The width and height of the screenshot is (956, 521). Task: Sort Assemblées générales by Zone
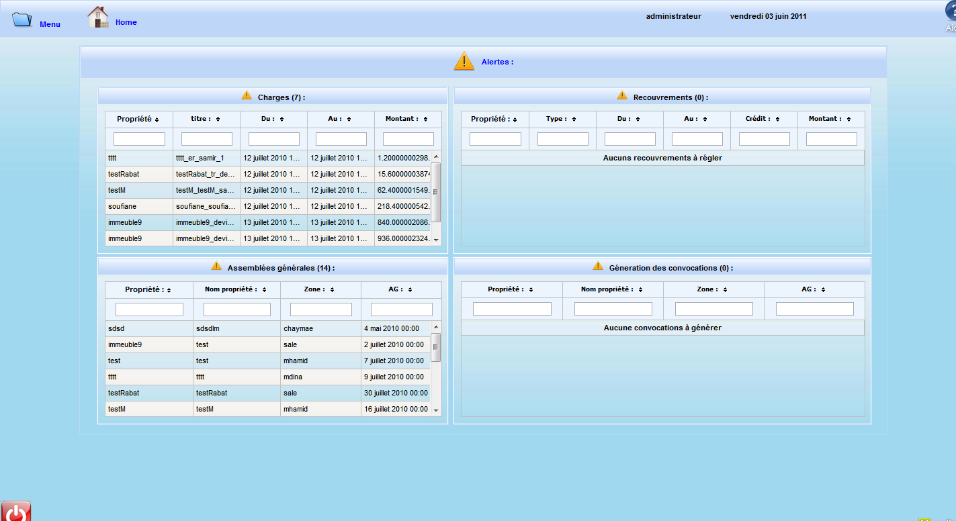click(x=333, y=290)
